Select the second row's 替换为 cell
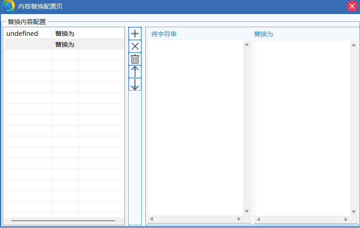 click(65, 44)
